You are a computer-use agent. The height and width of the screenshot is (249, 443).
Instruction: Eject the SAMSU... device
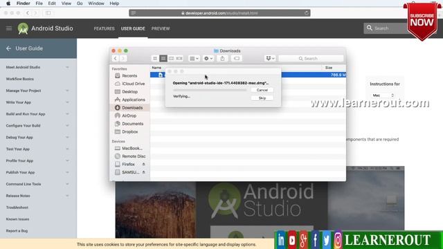[x=143, y=172]
